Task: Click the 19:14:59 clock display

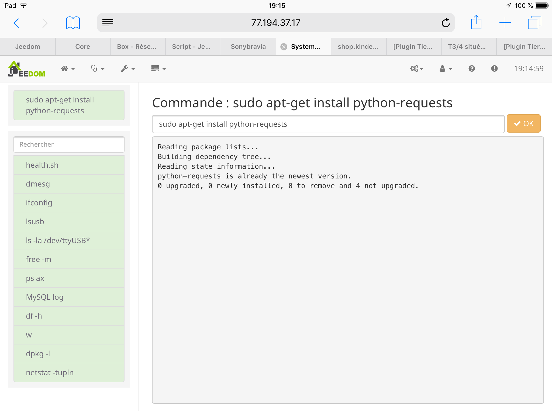Action: click(529, 68)
